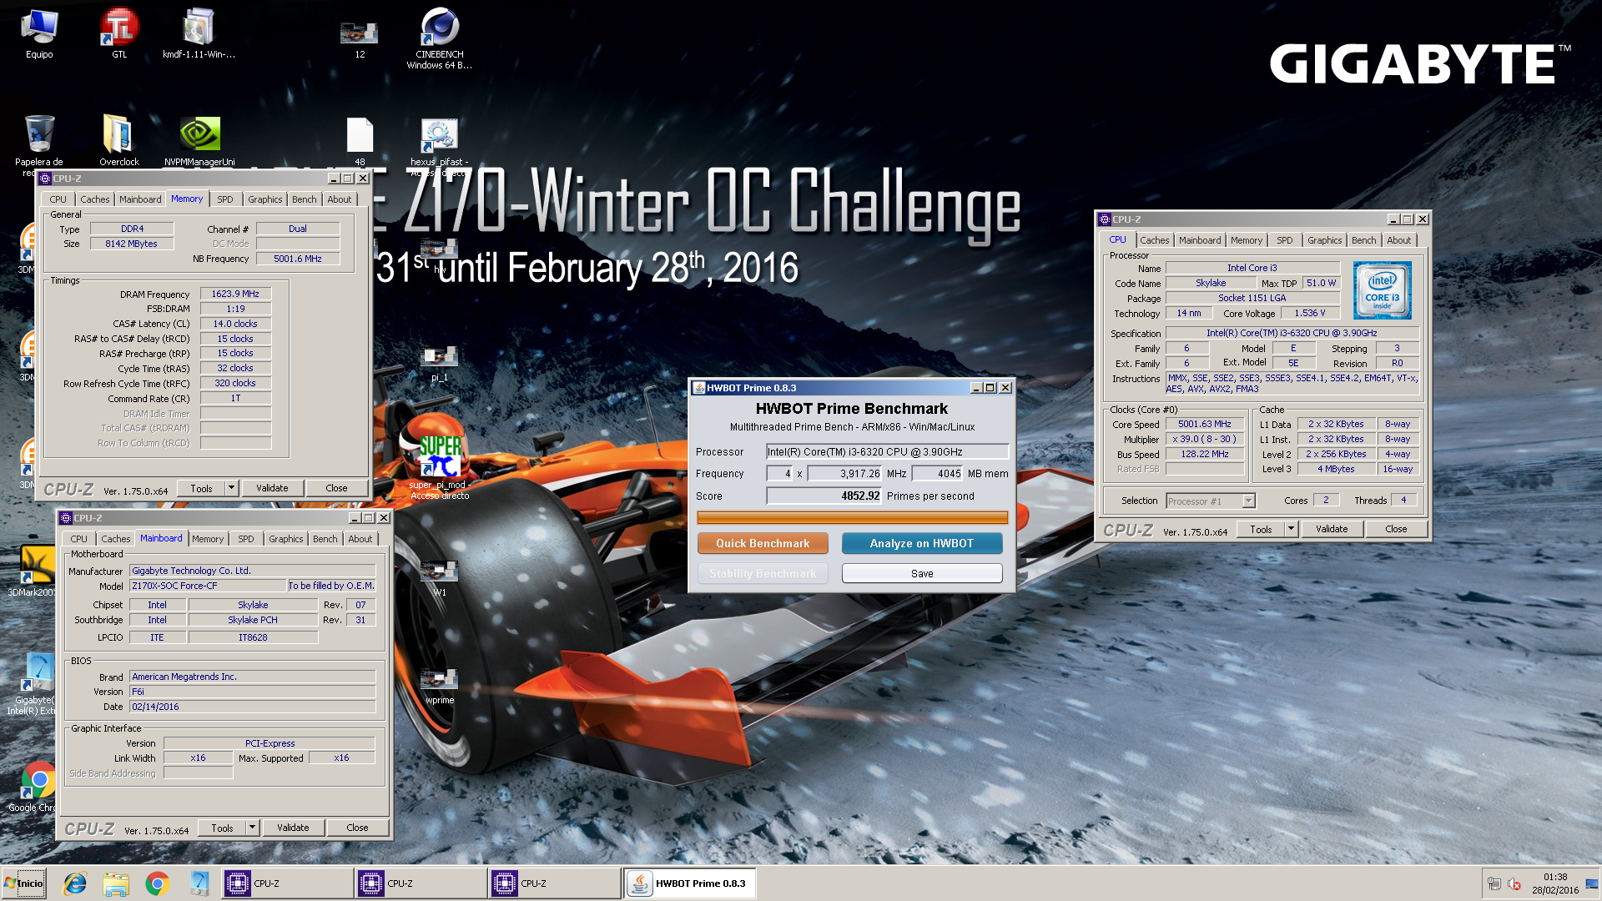Screen dimensions: 1602x901
Task: Click the Core Voltage 1.536 V value
Action: point(1309,313)
